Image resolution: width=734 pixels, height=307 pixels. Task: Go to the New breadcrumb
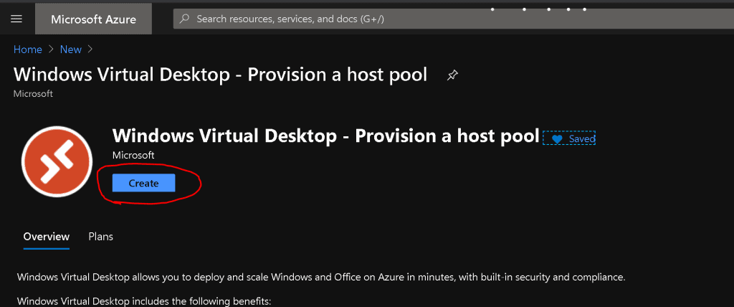tap(71, 49)
